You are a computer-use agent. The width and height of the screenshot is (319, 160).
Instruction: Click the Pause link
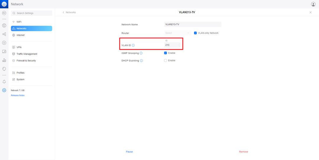pyautogui.click(x=129, y=152)
